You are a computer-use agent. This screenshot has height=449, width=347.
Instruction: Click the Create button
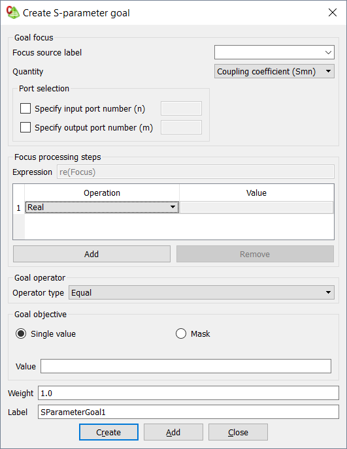[x=108, y=432]
